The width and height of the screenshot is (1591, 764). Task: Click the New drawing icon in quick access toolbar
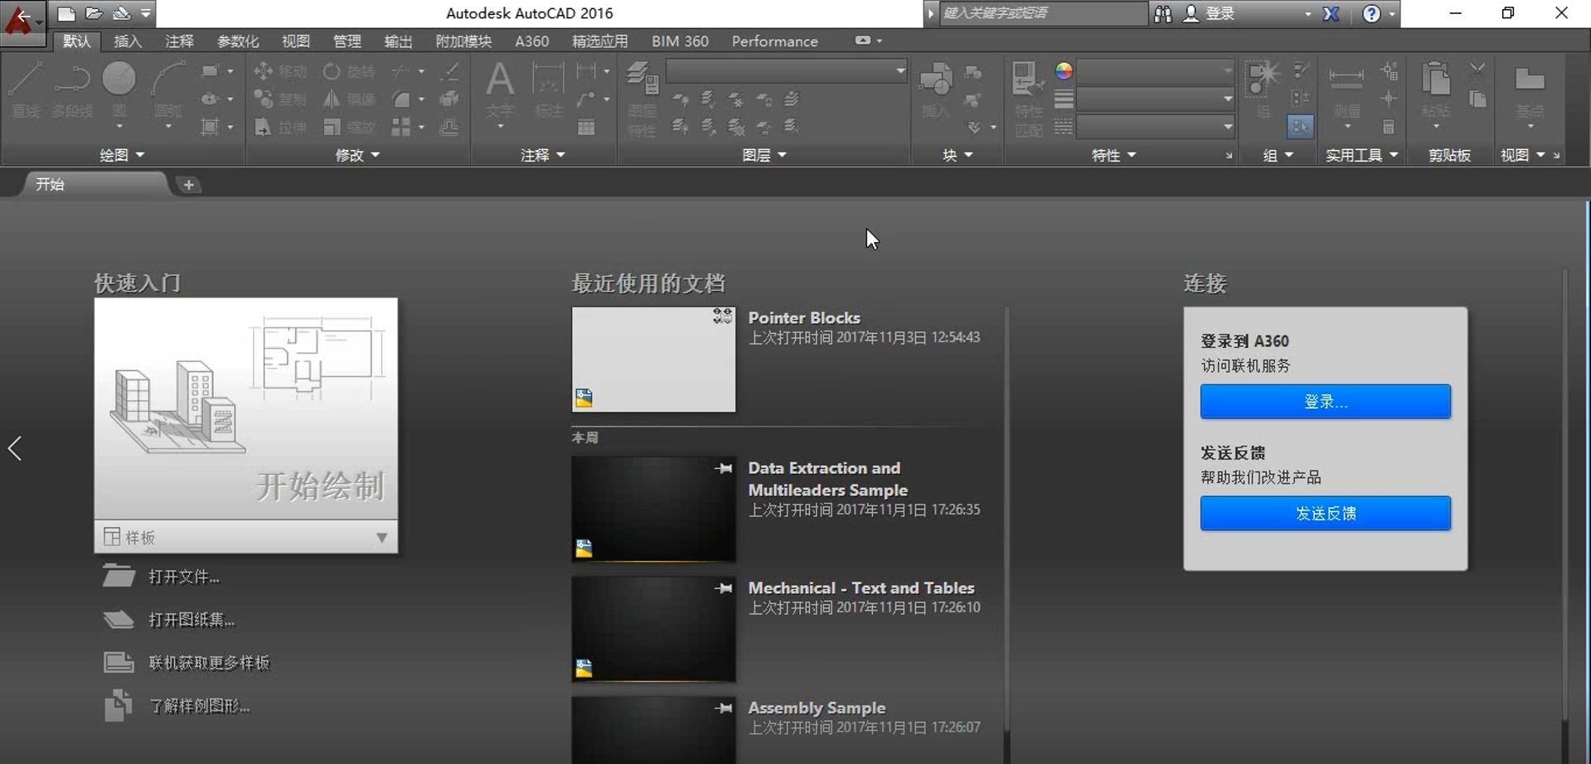66,13
